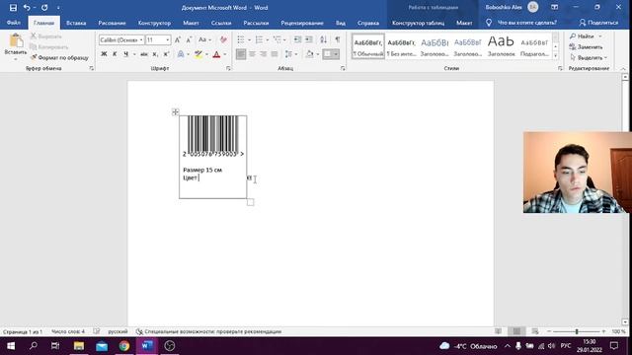Apply the red font color
632x355 pixels.
pos(216,54)
